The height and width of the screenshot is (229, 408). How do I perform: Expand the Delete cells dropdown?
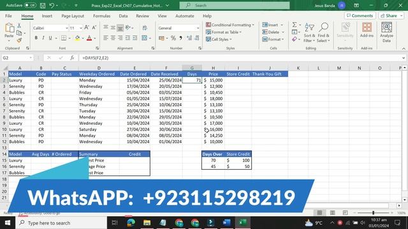pos(283,32)
